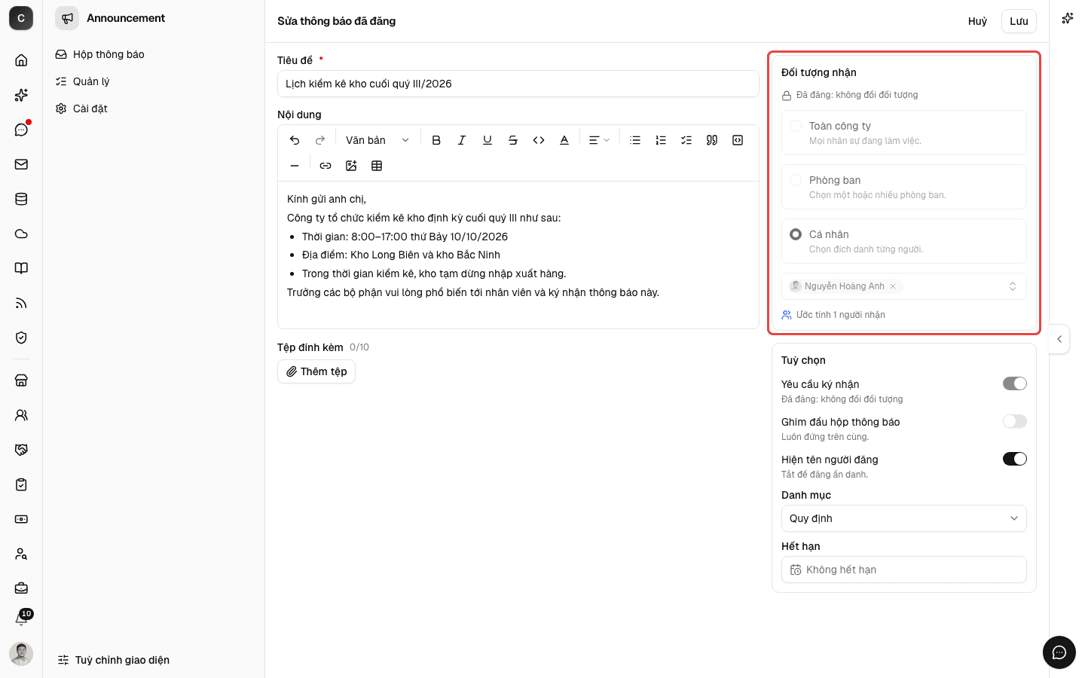Select the Toàn công ty radio option
The width and height of the screenshot is (1085, 678).
pyautogui.click(x=796, y=126)
